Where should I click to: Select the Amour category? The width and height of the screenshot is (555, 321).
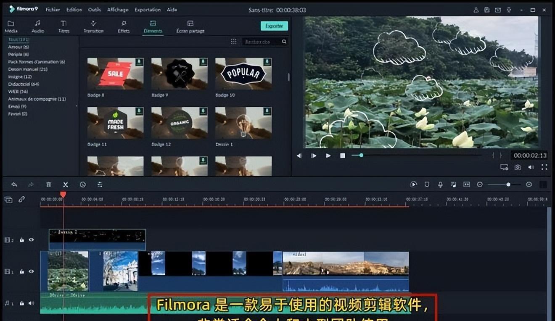[18, 47]
